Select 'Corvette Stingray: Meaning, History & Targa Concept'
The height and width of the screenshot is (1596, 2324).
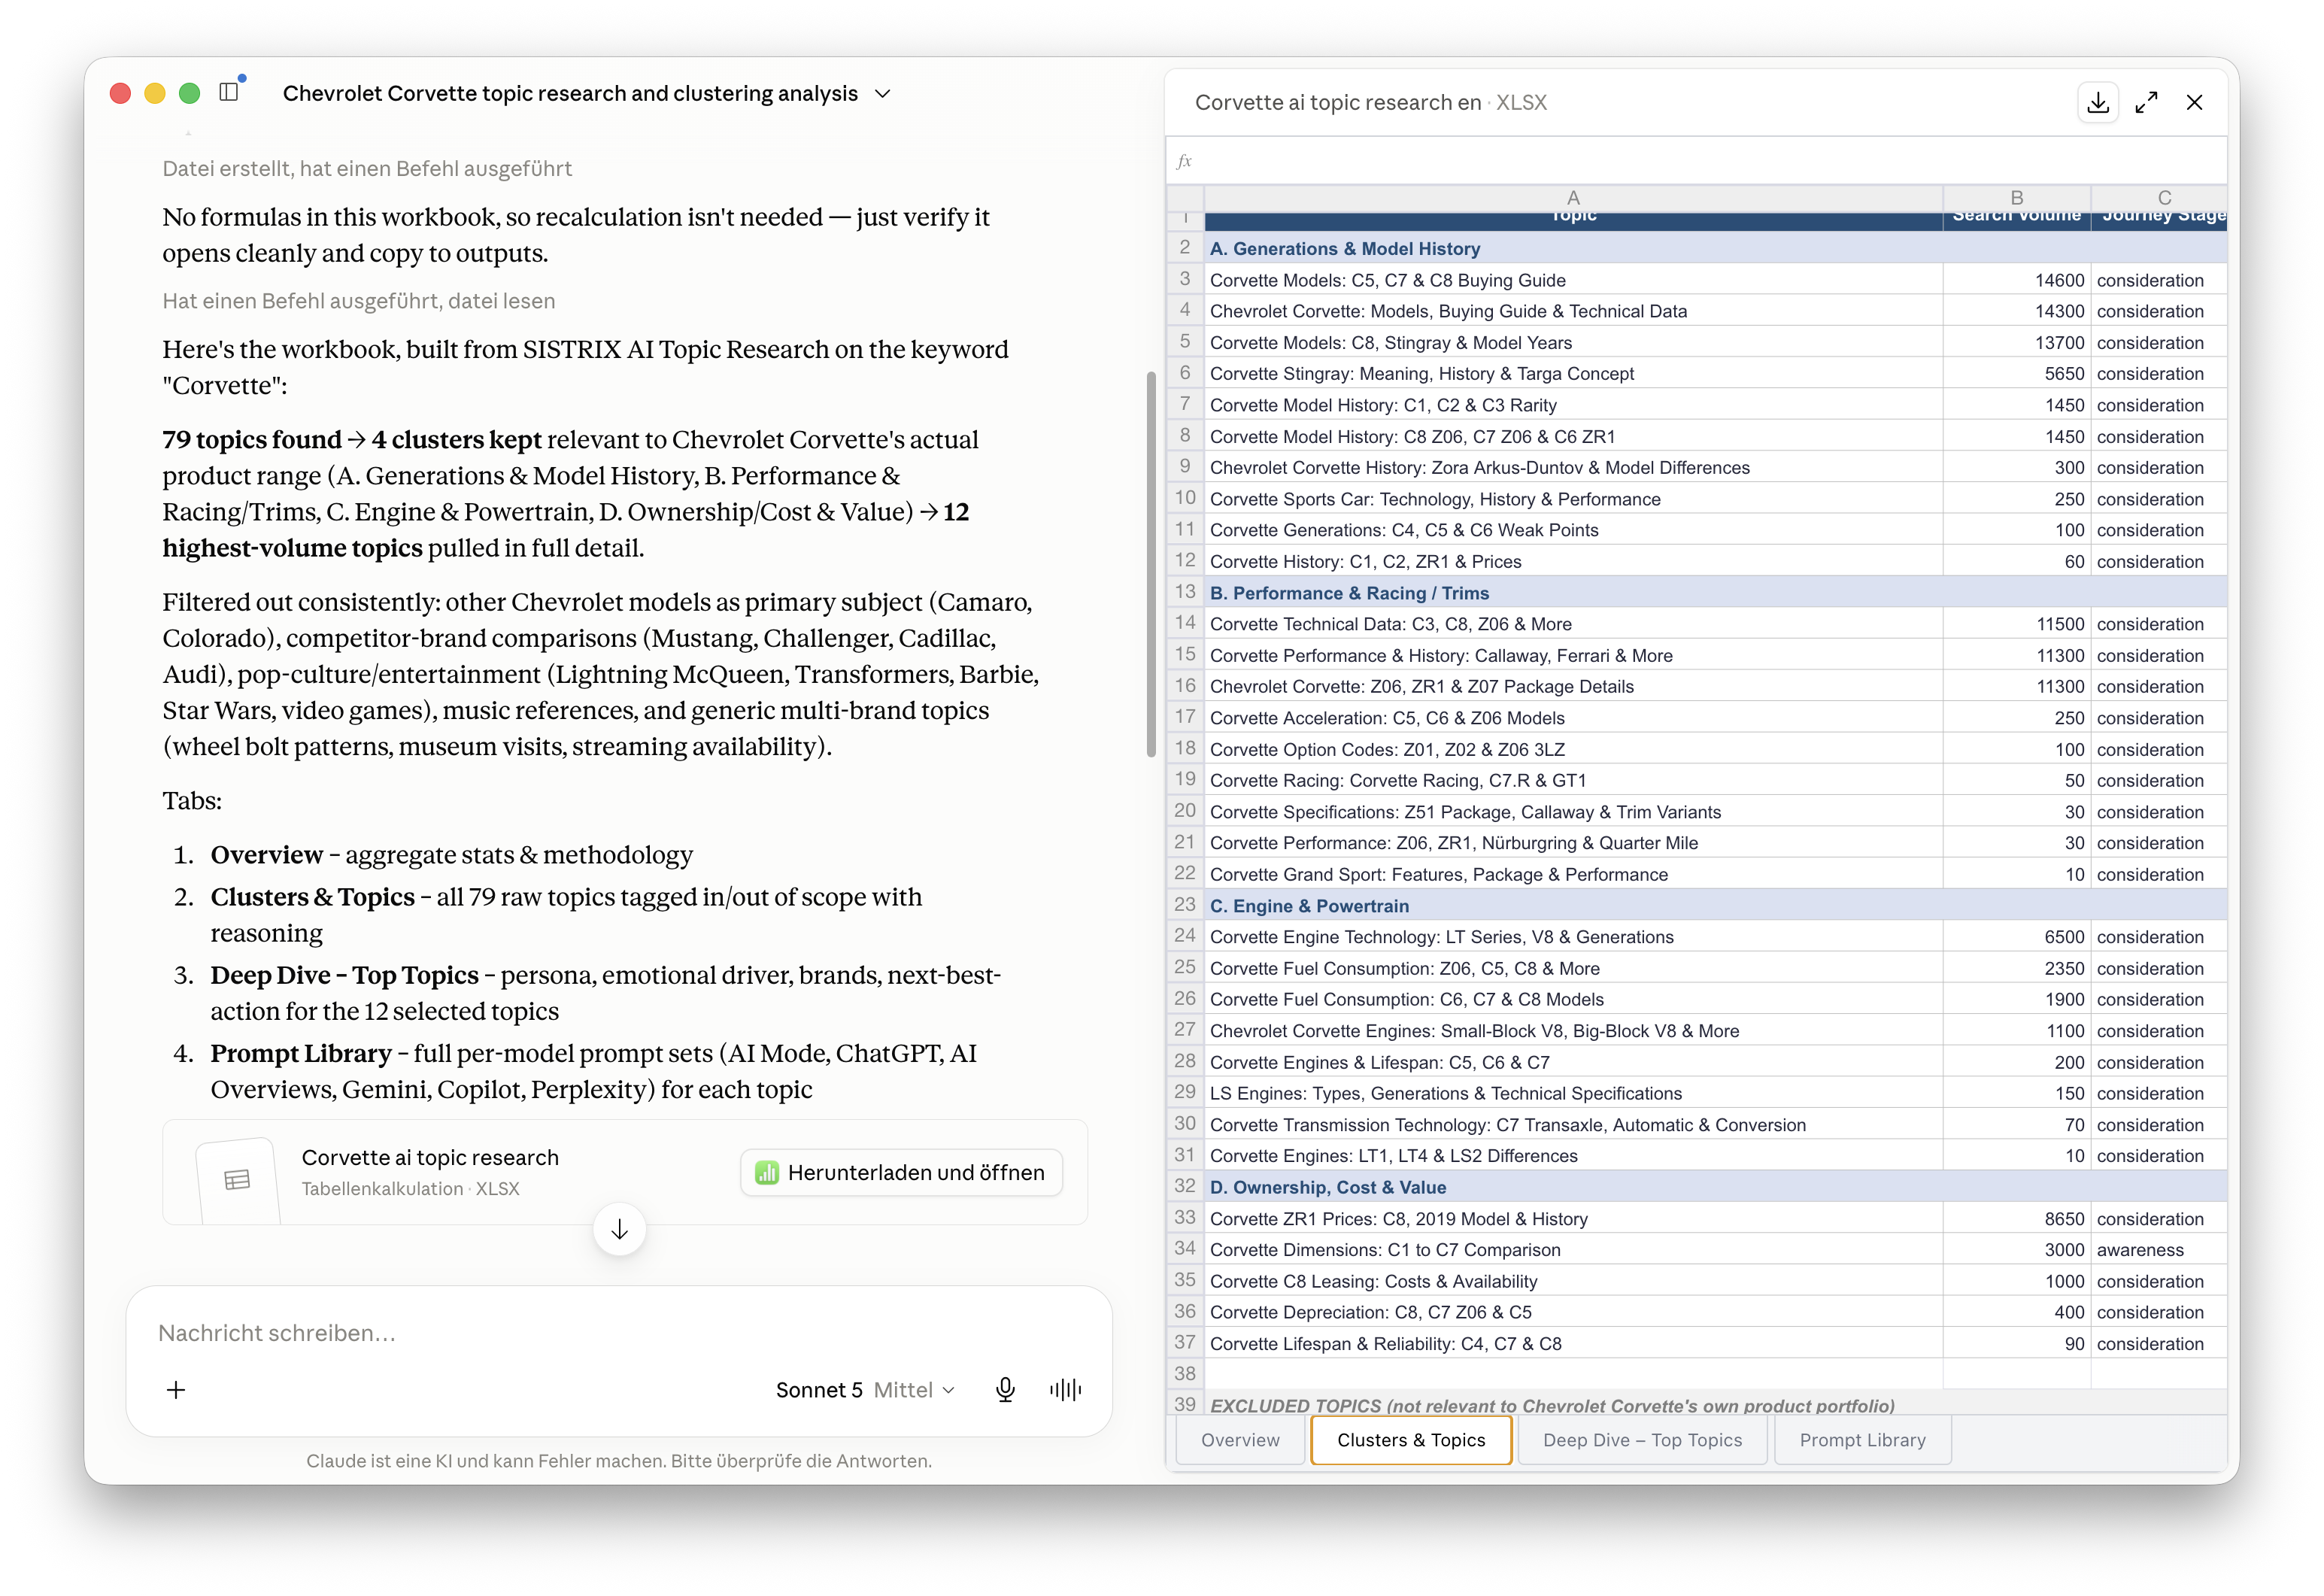click(1573, 373)
